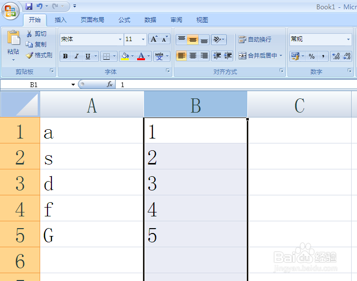Viewport: 357px width, 281px height.
Task: Toggle bold formatting
Action: point(65,56)
